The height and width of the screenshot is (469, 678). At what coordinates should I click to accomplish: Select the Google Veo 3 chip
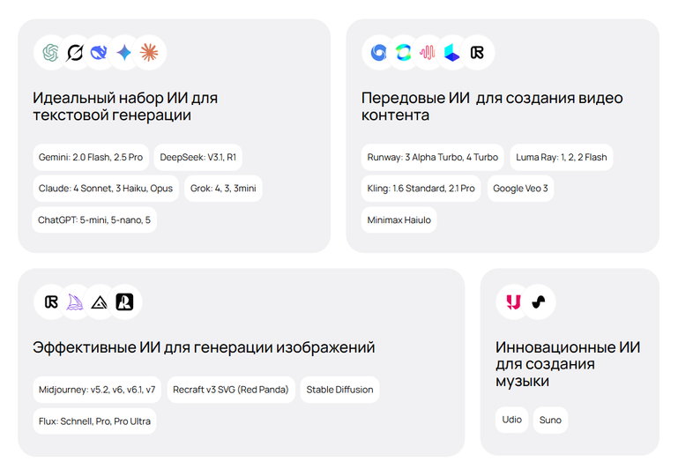[520, 189]
